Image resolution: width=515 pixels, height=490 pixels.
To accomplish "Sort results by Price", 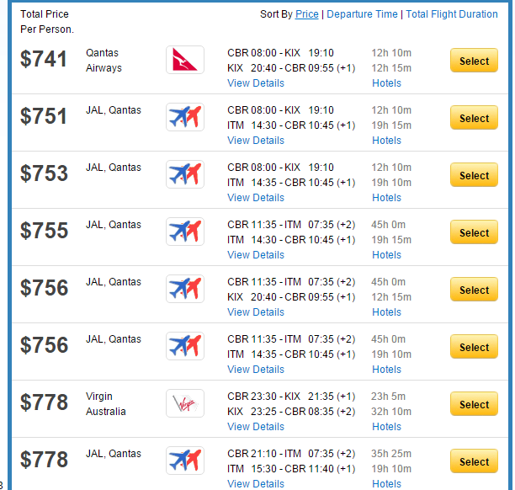I will [307, 14].
